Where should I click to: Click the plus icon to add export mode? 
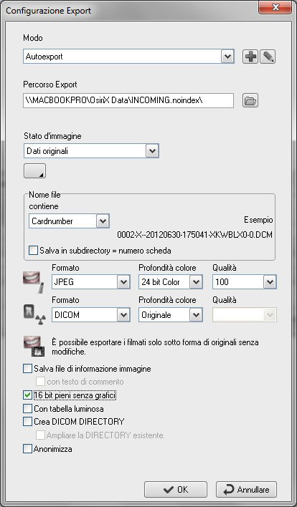250,57
